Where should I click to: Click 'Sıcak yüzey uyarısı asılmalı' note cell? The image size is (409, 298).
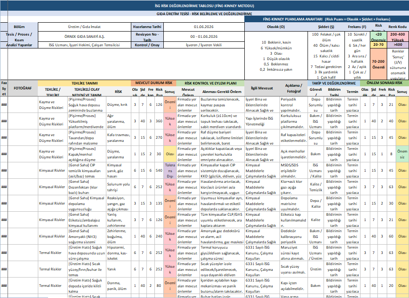[294, 269]
